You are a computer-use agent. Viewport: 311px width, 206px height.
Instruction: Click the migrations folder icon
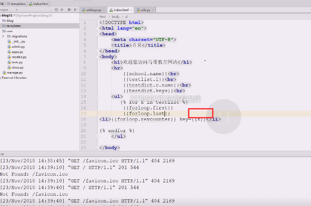[9, 36]
